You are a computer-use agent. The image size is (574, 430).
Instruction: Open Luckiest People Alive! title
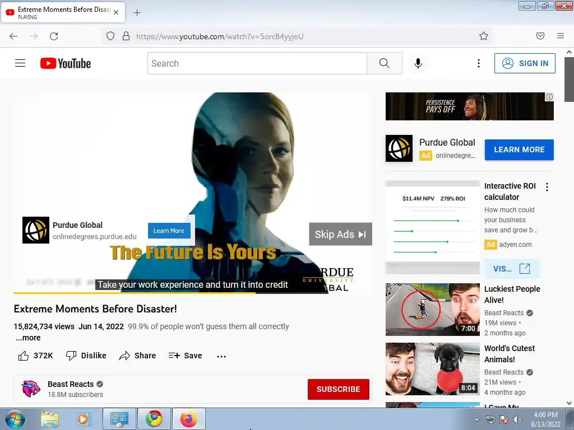point(512,295)
